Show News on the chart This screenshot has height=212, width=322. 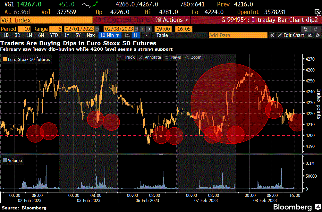pos(173,57)
